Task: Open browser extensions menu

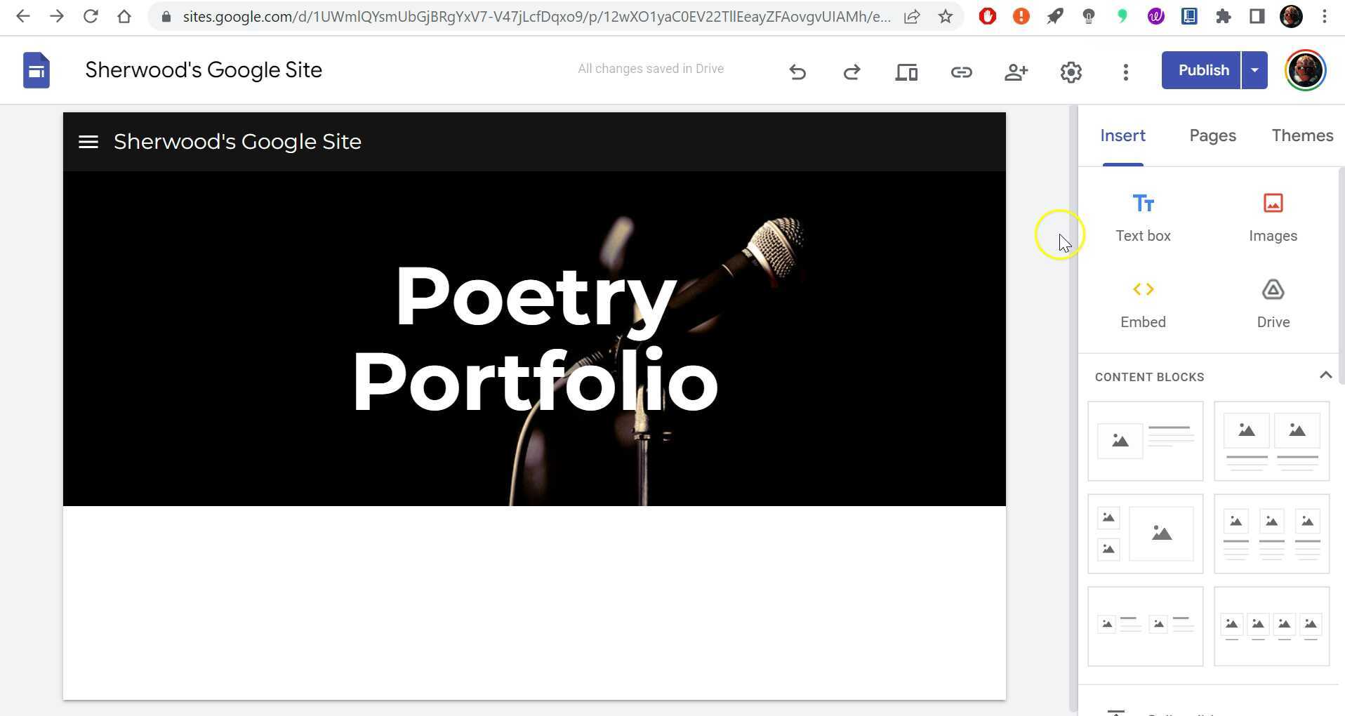Action: click(x=1224, y=16)
